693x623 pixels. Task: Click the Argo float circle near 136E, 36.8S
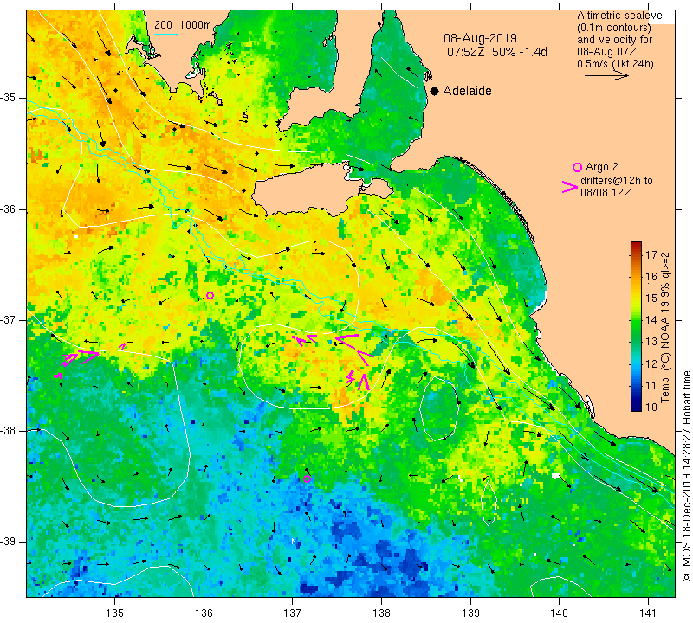tap(210, 295)
